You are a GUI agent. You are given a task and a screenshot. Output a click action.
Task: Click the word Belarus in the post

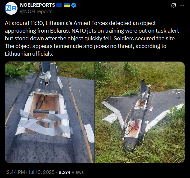(x=60, y=31)
